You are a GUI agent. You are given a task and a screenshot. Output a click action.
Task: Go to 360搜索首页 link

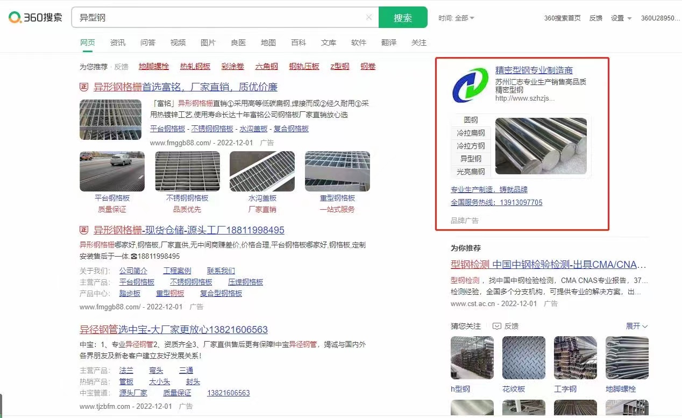click(562, 18)
